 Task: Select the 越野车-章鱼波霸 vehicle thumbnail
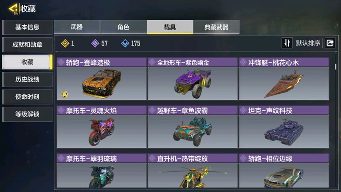(193, 131)
